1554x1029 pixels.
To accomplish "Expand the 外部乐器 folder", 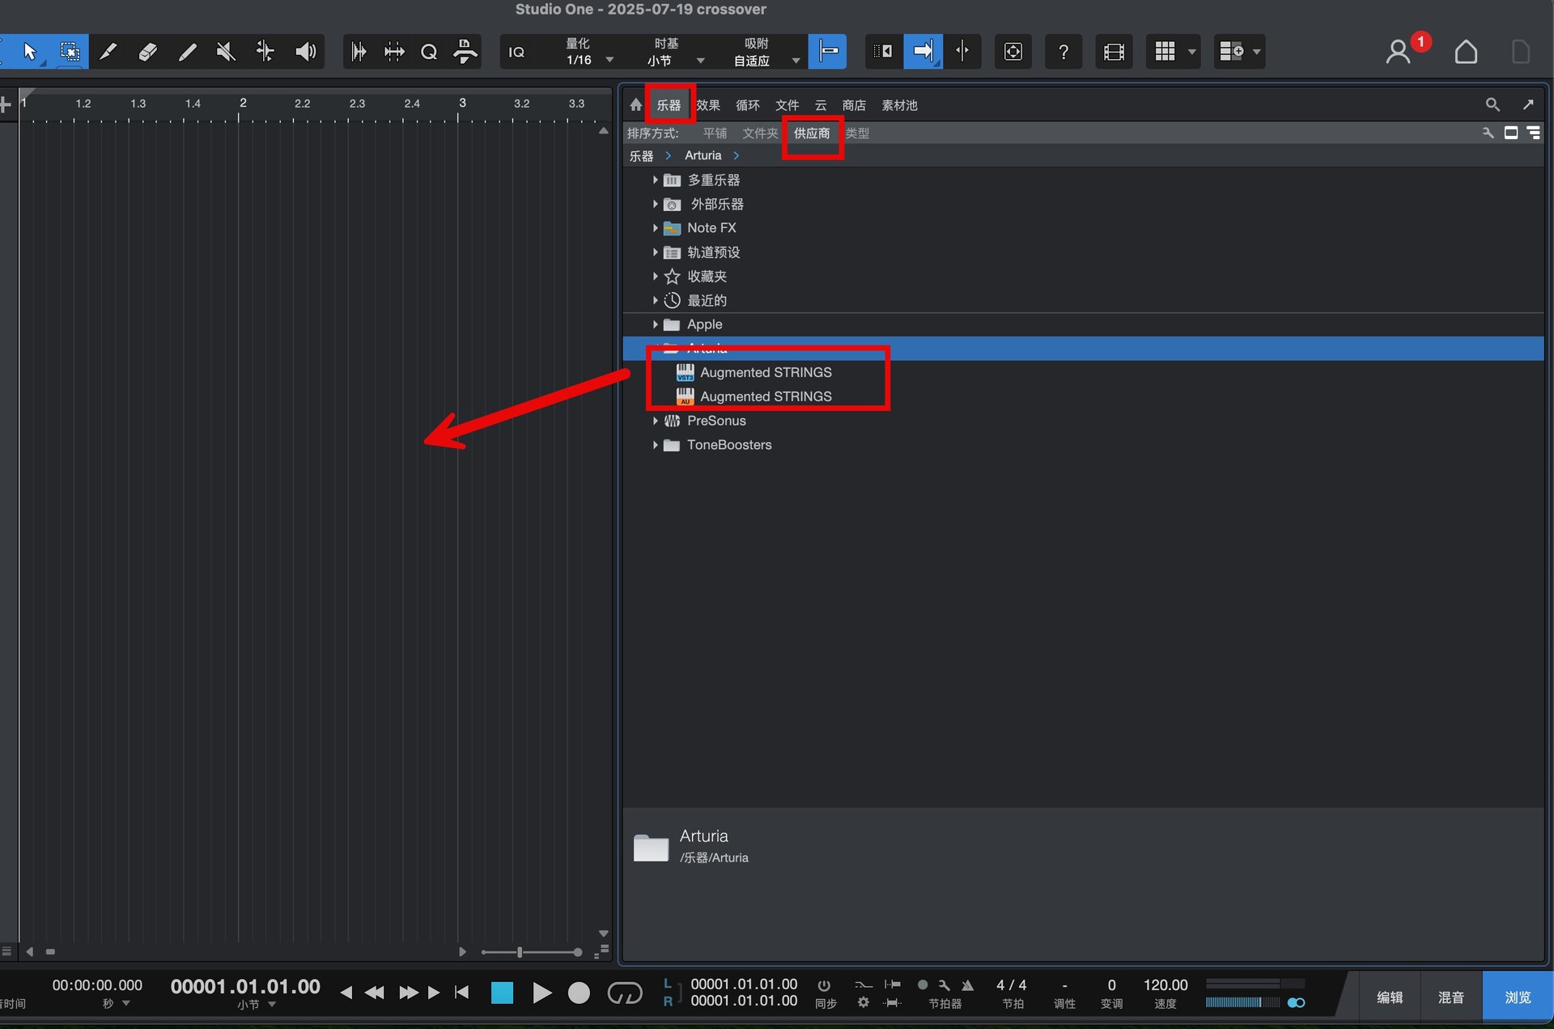I will (x=655, y=204).
